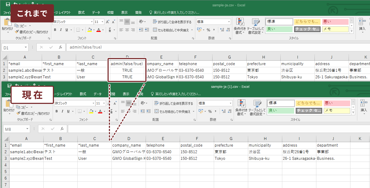The height and width of the screenshot is (188, 370).
Task: Apply the red 悪い cell style in the upper window
Action: click(x=335, y=22)
